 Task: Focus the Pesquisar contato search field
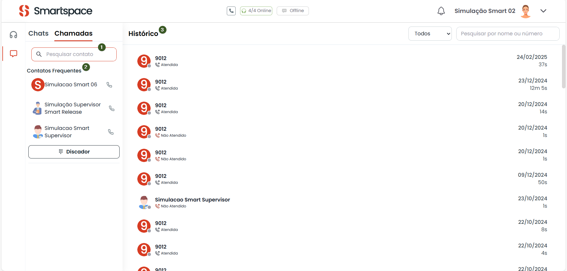77,54
